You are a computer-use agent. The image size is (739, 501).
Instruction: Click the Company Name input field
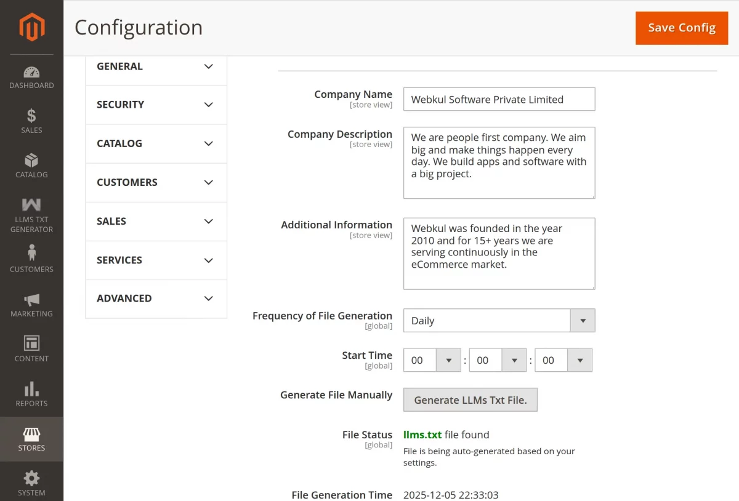pos(499,100)
